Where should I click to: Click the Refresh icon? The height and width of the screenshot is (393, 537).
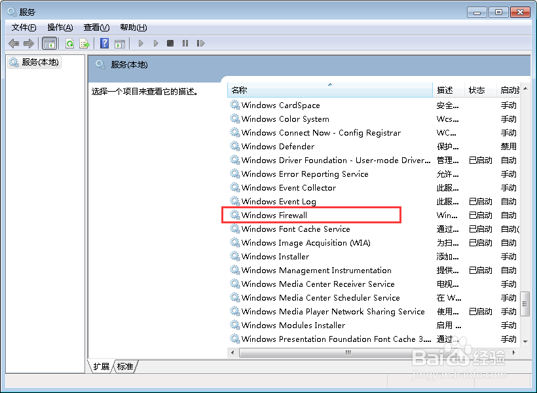coord(69,43)
